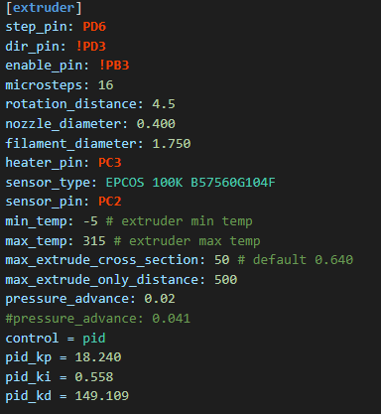The image size is (381, 414).
Task: Click the max_temp value 315
Action: 94,241
